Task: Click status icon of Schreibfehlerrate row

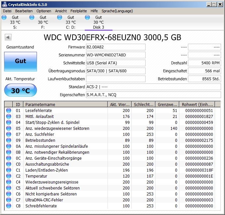Action: [x=9, y=206]
